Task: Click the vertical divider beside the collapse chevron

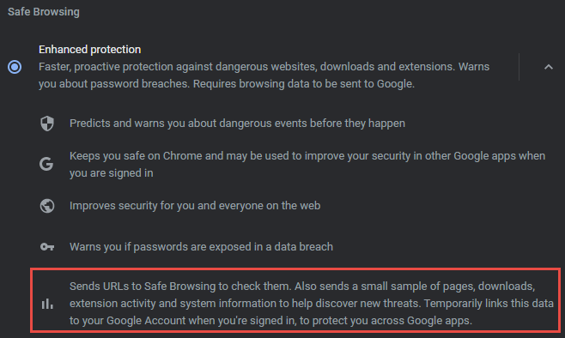Action: pos(519,67)
